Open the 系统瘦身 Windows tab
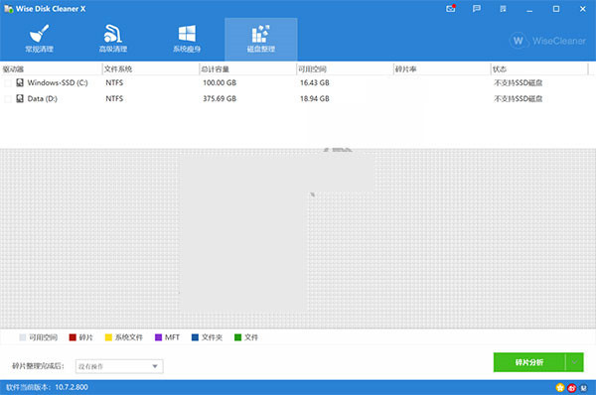This screenshot has height=395, width=596. pyautogui.click(x=187, y=39)
